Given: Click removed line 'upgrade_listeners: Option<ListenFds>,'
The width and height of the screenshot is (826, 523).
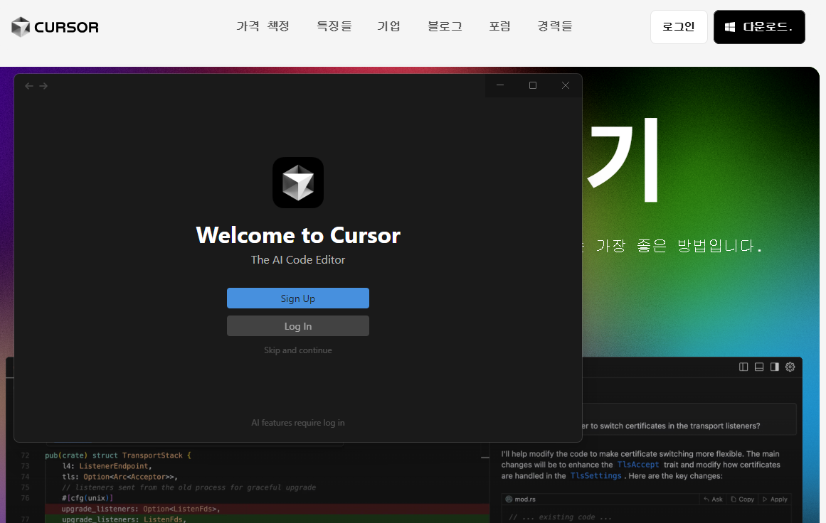Looking at the screenshot, I should (141, 509).
